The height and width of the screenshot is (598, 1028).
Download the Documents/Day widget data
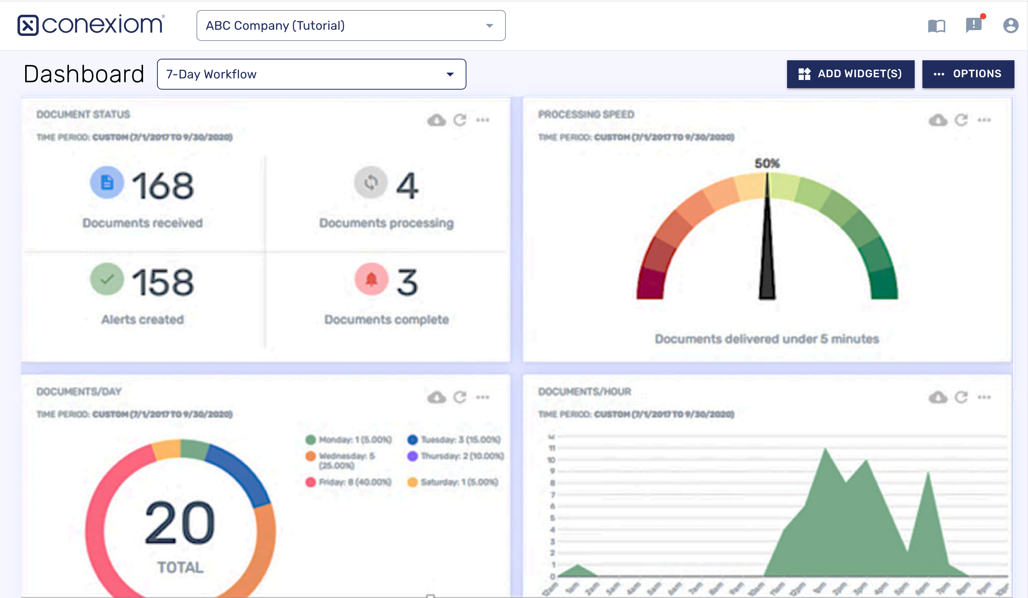[437, 397]
